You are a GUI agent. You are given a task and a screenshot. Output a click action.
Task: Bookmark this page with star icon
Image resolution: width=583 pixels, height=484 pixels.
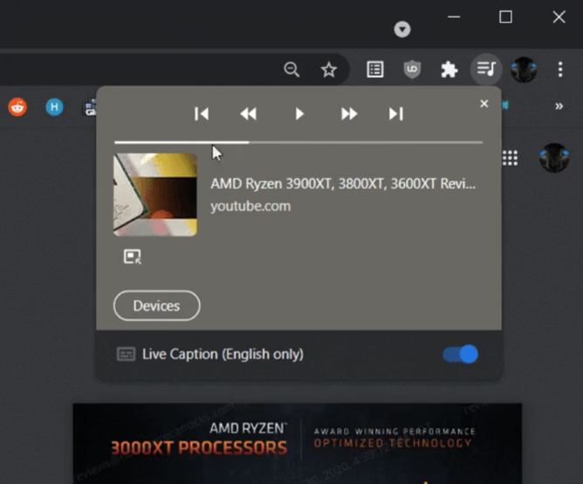tap(329, 70)
